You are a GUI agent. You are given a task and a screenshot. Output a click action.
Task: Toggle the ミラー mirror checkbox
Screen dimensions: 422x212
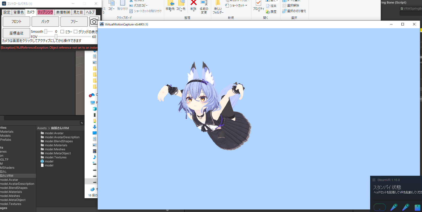pos(62,32)
